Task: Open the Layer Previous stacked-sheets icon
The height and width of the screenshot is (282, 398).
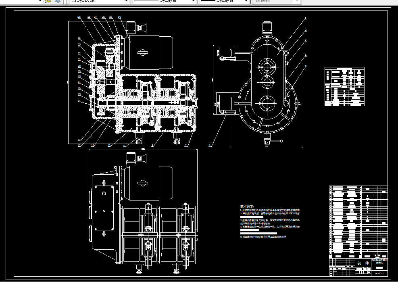Action: pyautogui.click(x=58, y=1)
